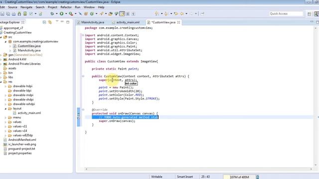
Task: Click the Next Annotation icon
Action: point(157,14)
